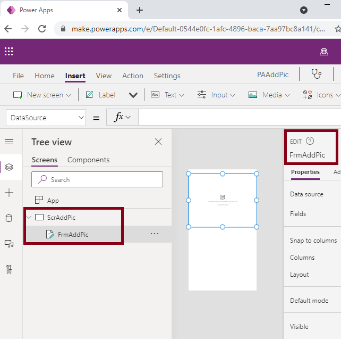Expand the fx formula dropdown

click(x=128, y=118)
